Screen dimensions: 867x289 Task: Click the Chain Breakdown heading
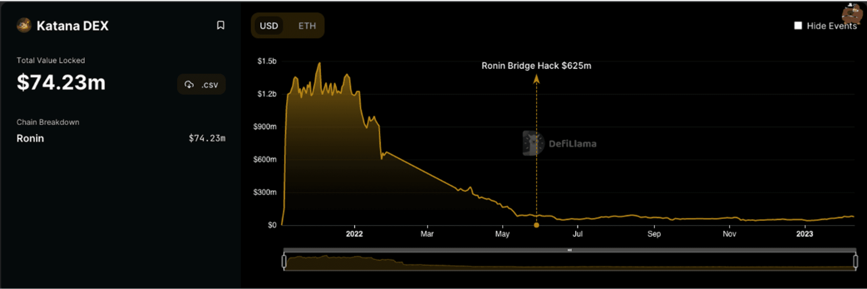coord(48,122)
